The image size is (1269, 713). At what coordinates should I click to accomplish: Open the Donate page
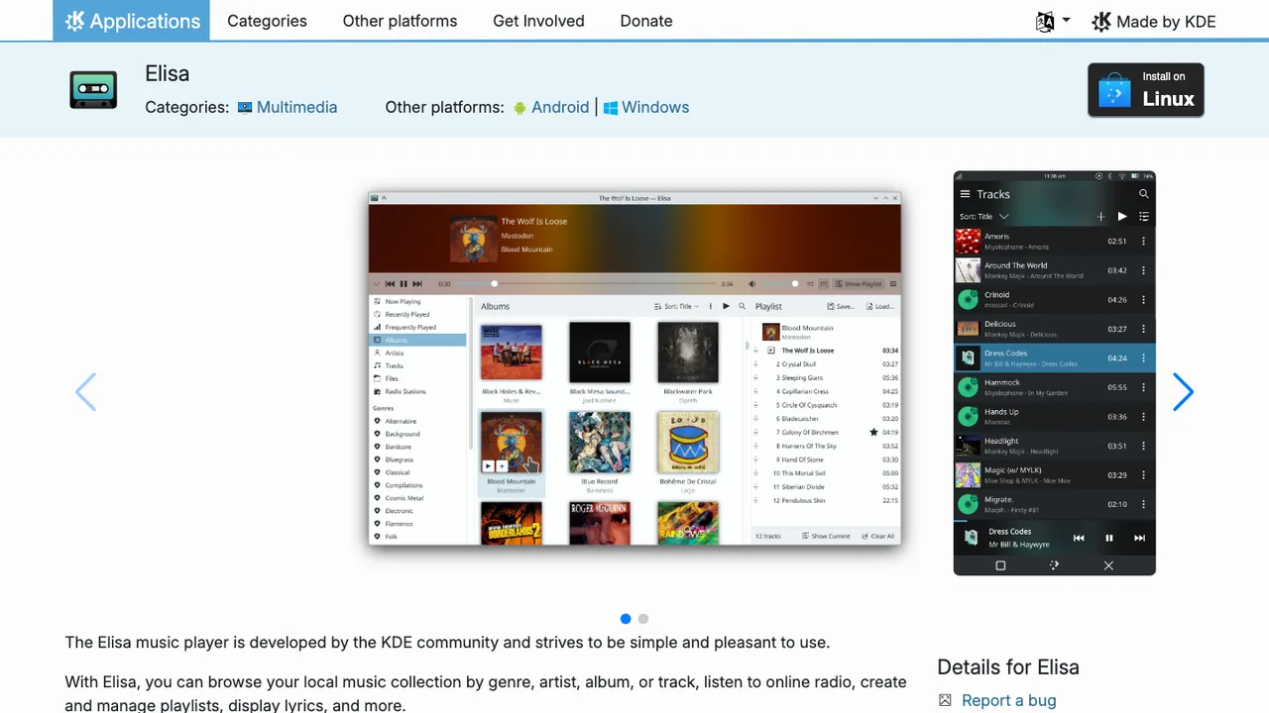(x=646, y=21)
